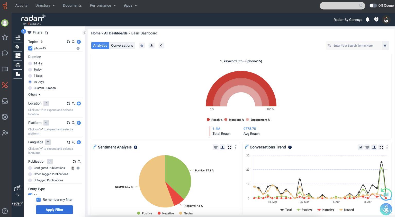The image size is (395, 217).
Task: Favorite this dashboard with the star icon
Action: pyautogui.click(x=142, y=45)
